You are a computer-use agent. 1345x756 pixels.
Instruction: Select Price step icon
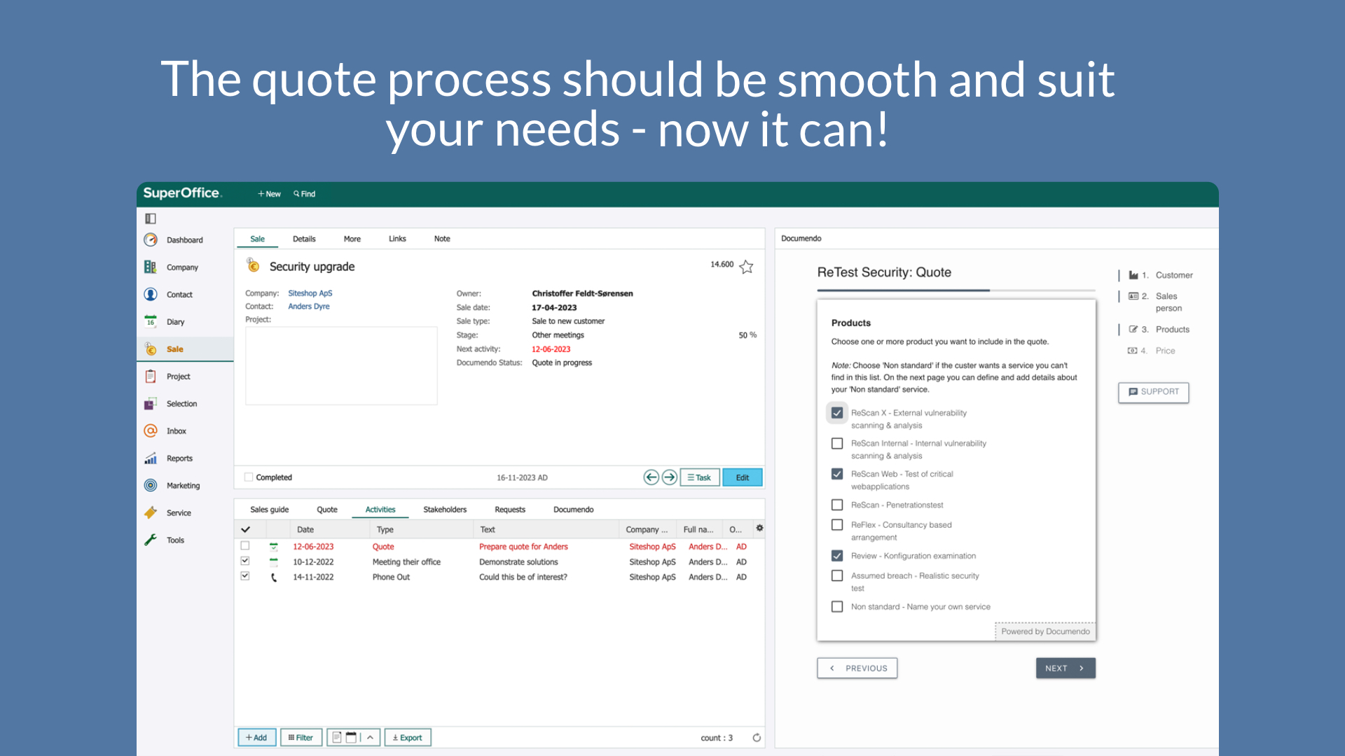pos(1133,351)
